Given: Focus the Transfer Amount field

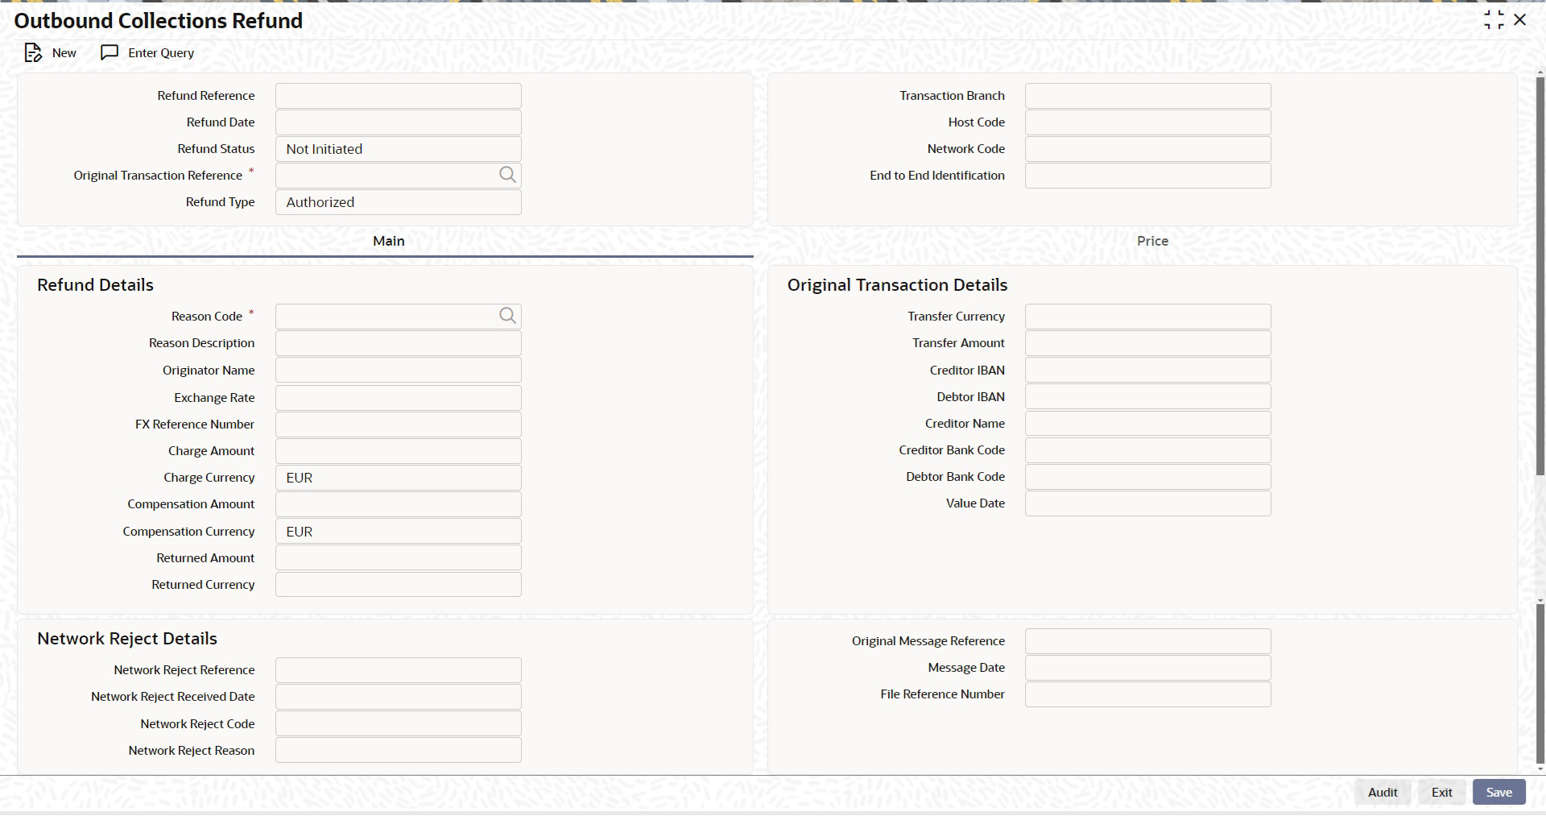Looking at the screenshot, I should 1148,343.
